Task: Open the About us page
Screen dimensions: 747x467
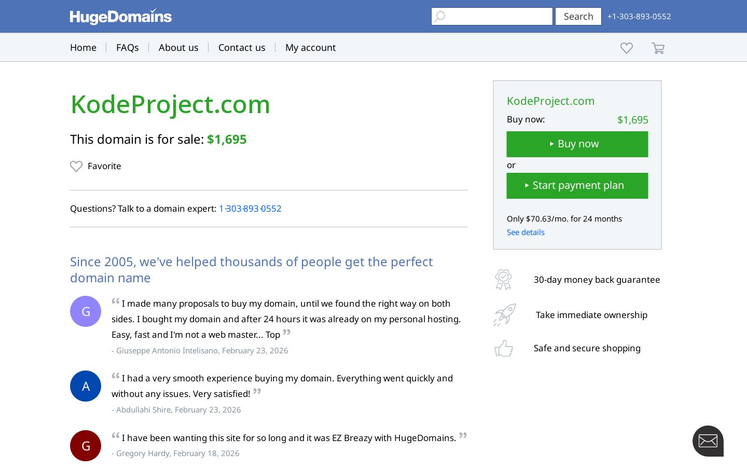Action: (178, 47)
